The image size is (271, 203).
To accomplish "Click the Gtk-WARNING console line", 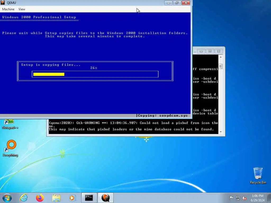I will [133, 123].
